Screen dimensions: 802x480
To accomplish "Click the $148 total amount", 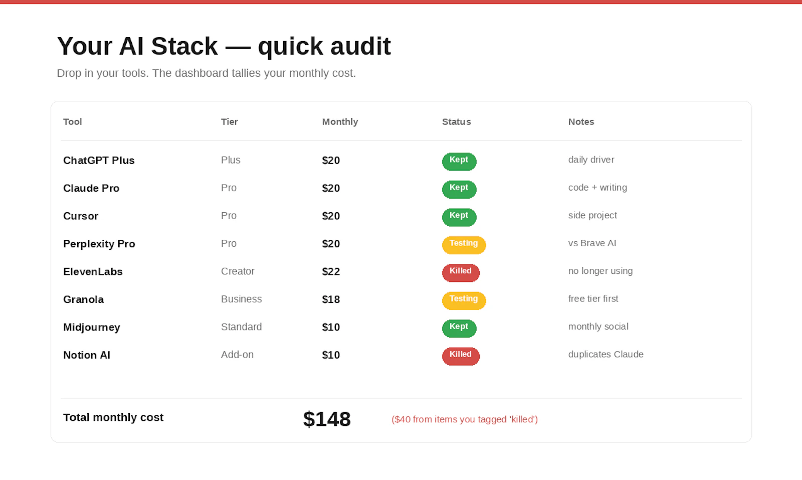I will click(327, 419).
